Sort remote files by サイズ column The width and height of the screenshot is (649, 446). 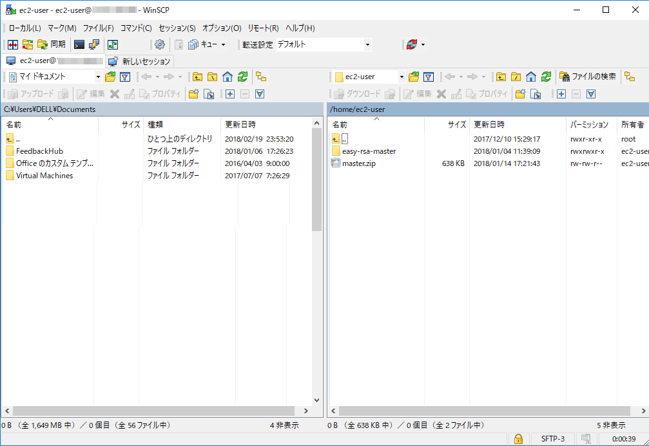coord(447,124)
